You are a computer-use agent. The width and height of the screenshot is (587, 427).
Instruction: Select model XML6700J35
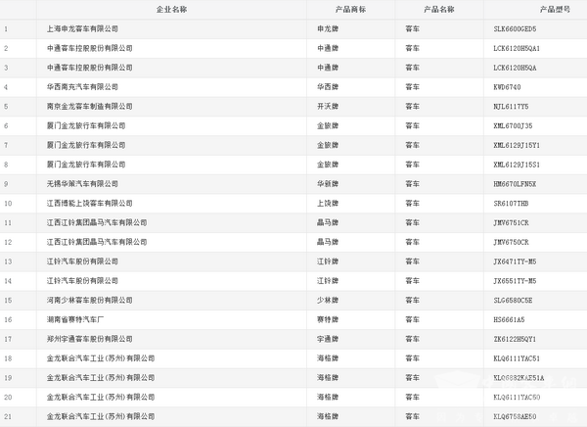514,125
